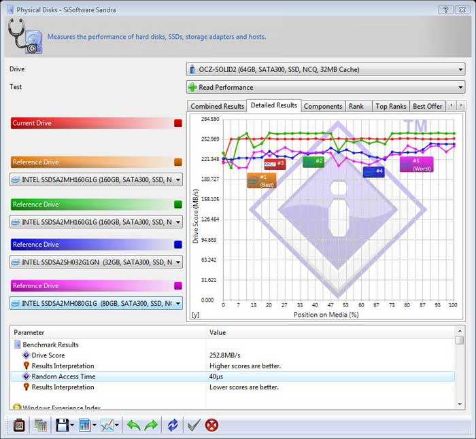Click the copy results pages icon
The width and height of the screenshot is (476, 439).
[x=40, y=425]
